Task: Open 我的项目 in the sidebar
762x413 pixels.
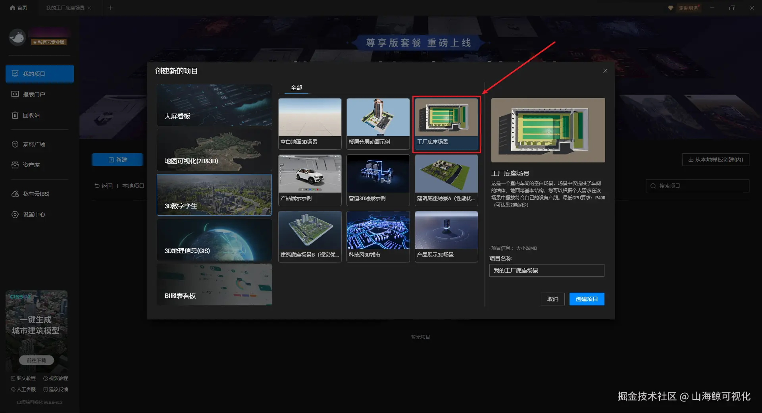Action: click(x=40, y=74)
